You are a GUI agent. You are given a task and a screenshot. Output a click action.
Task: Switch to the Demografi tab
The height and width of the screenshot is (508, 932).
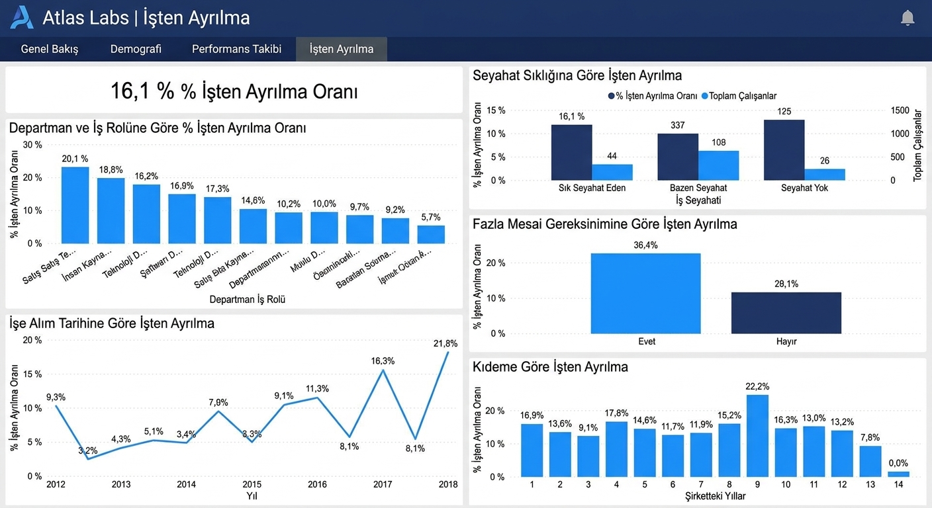pos(136,49)
